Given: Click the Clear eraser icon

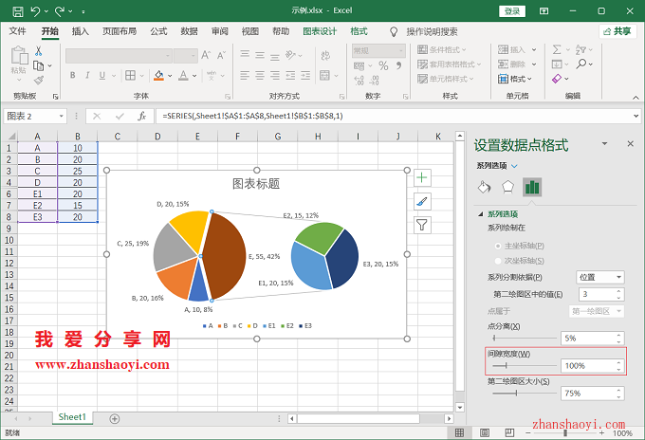Looking at the screenshot, I should [557, 79].
